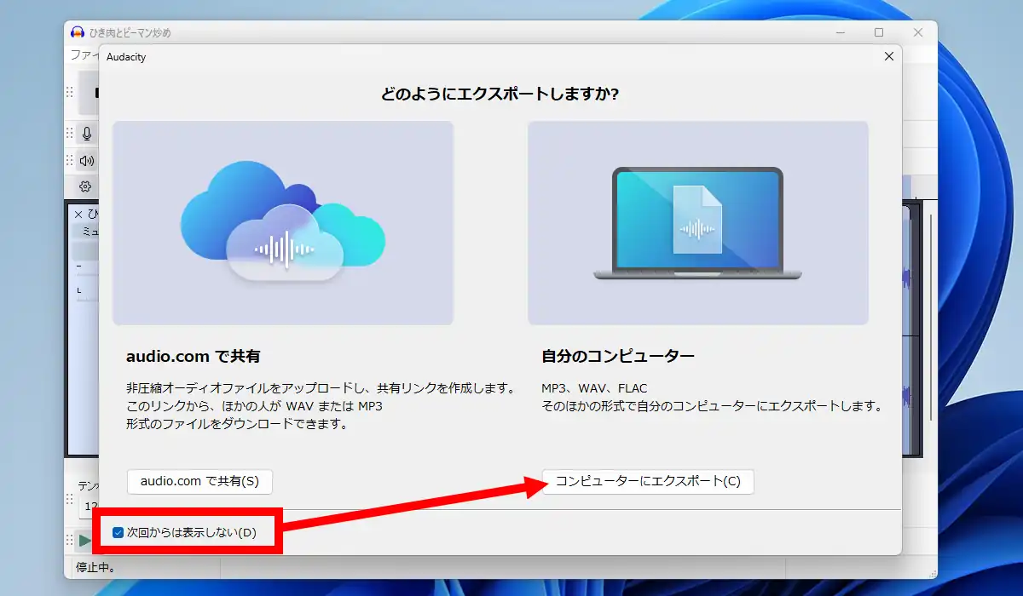This screenshot has width=1023, height=596.
Task: Minimize the Audacity main window
Action: pos(839,33)
